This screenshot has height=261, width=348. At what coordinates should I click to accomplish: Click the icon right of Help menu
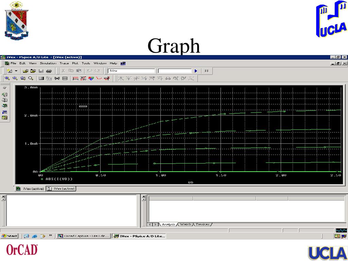point(123,64)
